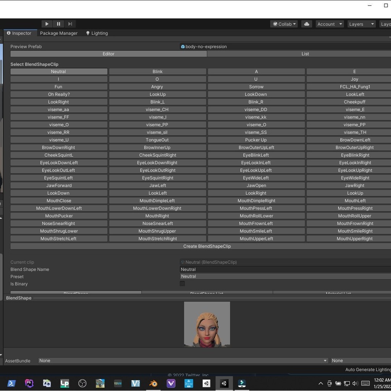391x391 pixels.
Task: Select the NoseSnearRight clip
Action: [59, 224]
